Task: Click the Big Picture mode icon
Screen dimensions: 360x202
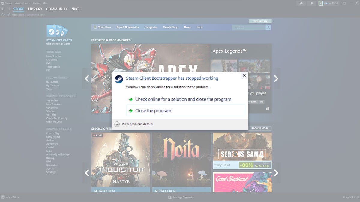Action: [x=344, y=3]
